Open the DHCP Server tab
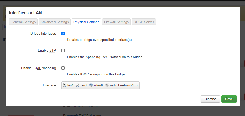Image resolution: width=245 pixels, height=116 pixels. [x=144, y=22]
